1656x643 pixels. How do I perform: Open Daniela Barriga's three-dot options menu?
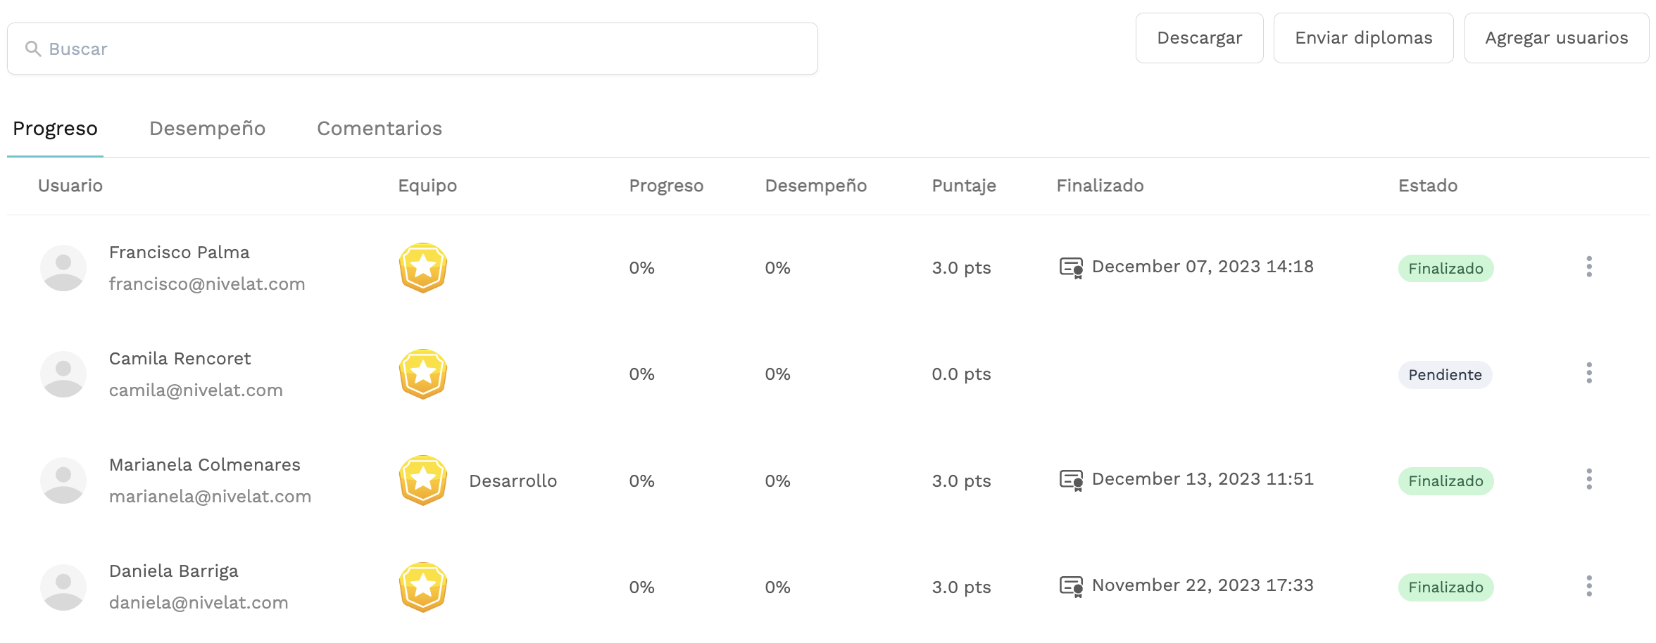1589,586
